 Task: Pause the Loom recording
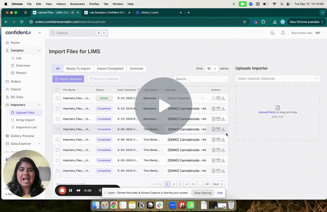click(x=70, y=190)
